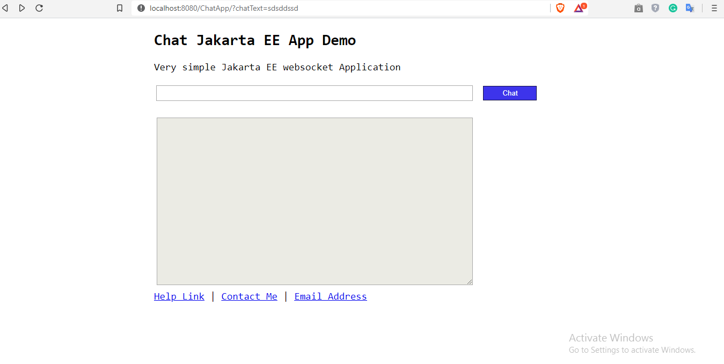Click the address bar URL
724x364 pixels.
tap(224, 8)
